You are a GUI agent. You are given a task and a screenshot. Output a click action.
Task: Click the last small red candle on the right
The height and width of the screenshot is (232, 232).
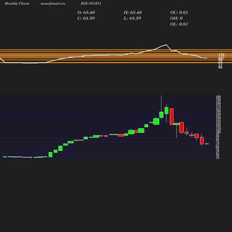click(x=207, y=144)
